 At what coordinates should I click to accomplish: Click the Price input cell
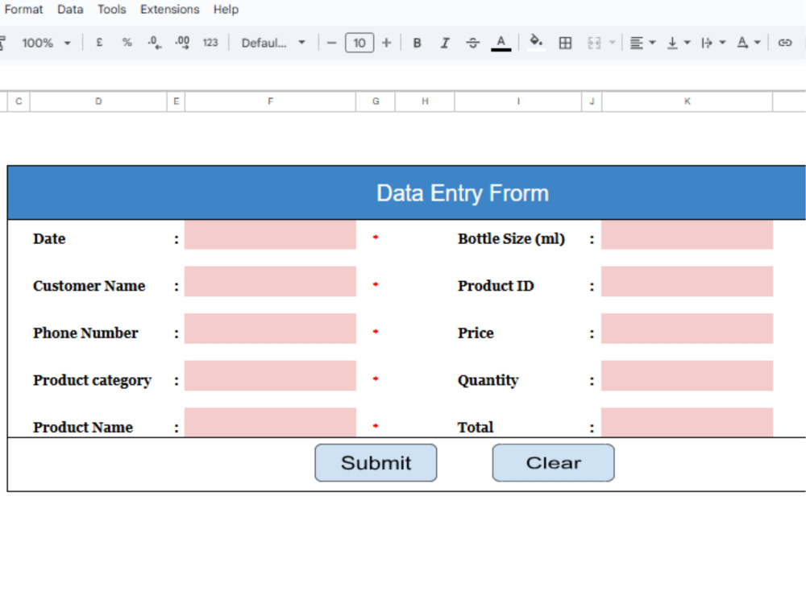point(688,329)
